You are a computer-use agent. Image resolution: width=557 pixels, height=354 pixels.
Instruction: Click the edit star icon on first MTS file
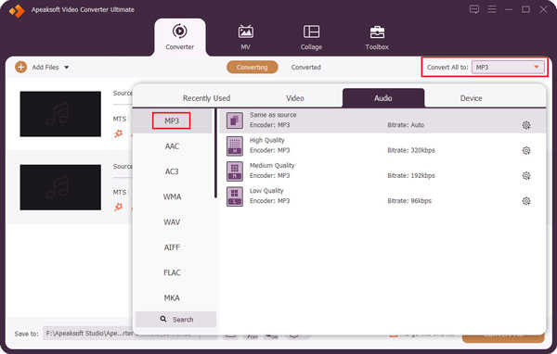118,133
